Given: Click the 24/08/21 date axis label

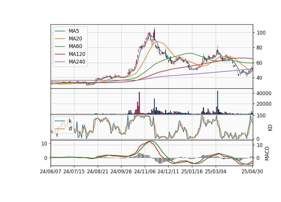Looking at the screenshot, I should click(x=98, y=172).
